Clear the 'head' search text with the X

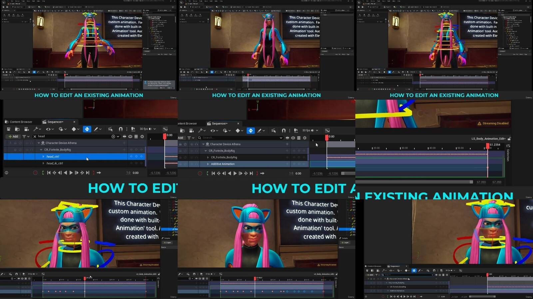tap(35, 136)
